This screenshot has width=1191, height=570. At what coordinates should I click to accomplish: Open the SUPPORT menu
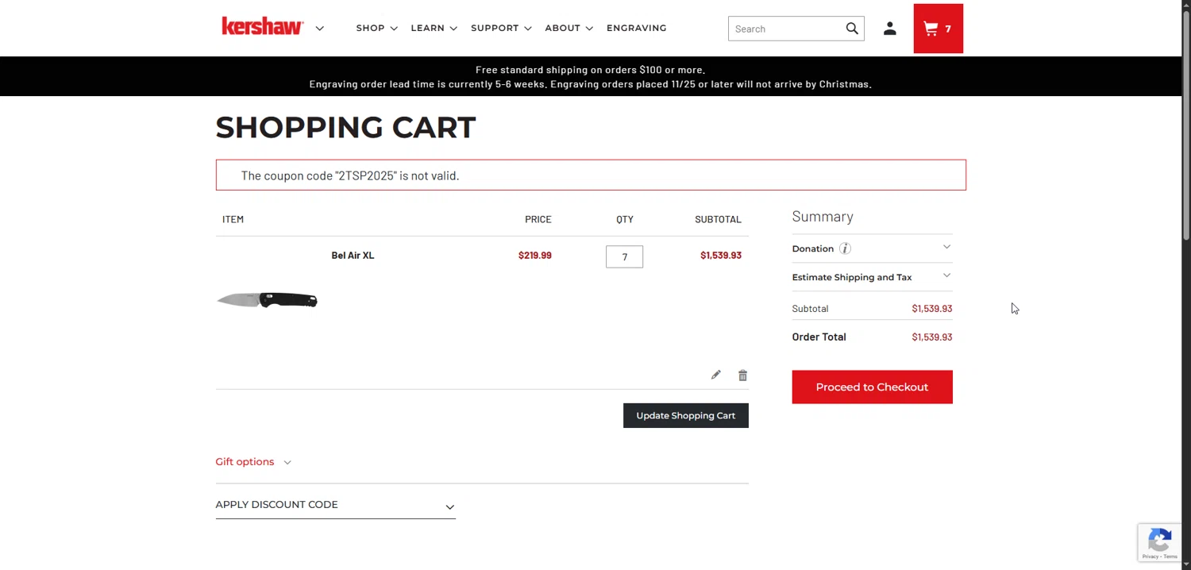[501, 28]
